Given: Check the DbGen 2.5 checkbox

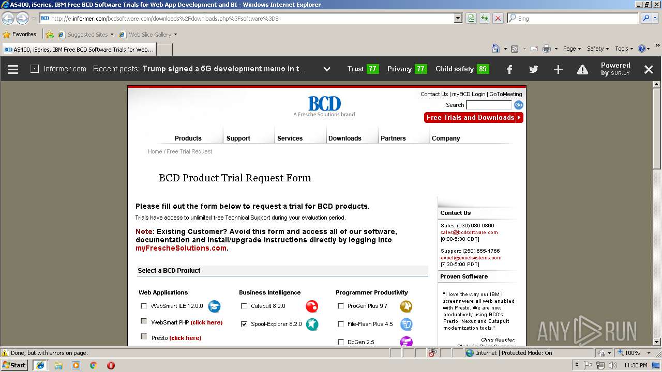Looking at the screenshot, I should (x=341, y=342).
